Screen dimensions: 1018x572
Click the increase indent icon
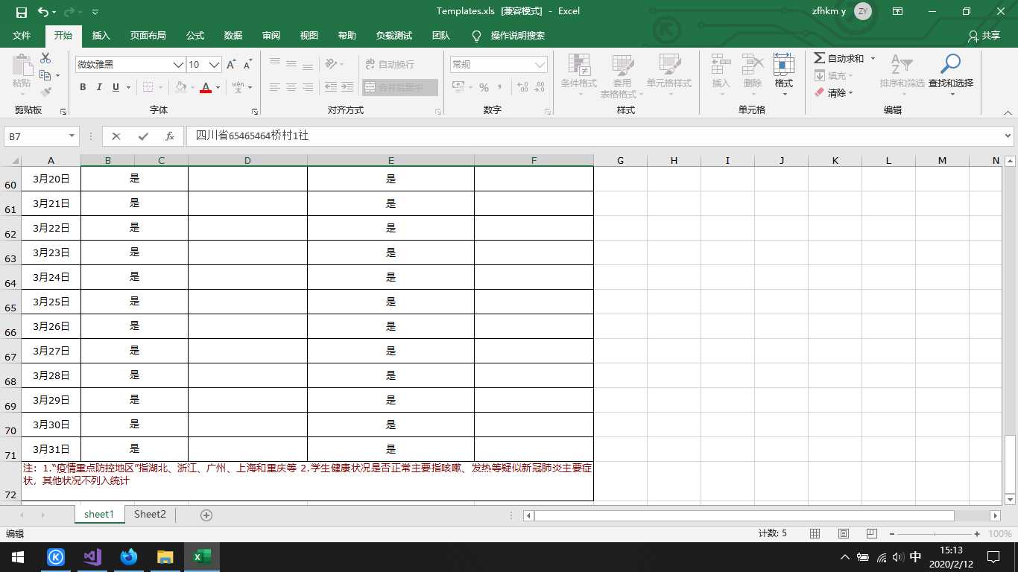[x=348, y=87]
